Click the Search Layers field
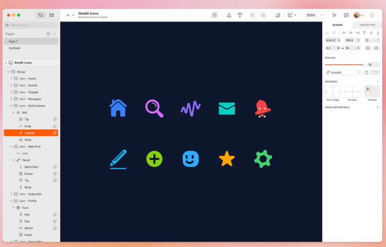 (31, 25)
